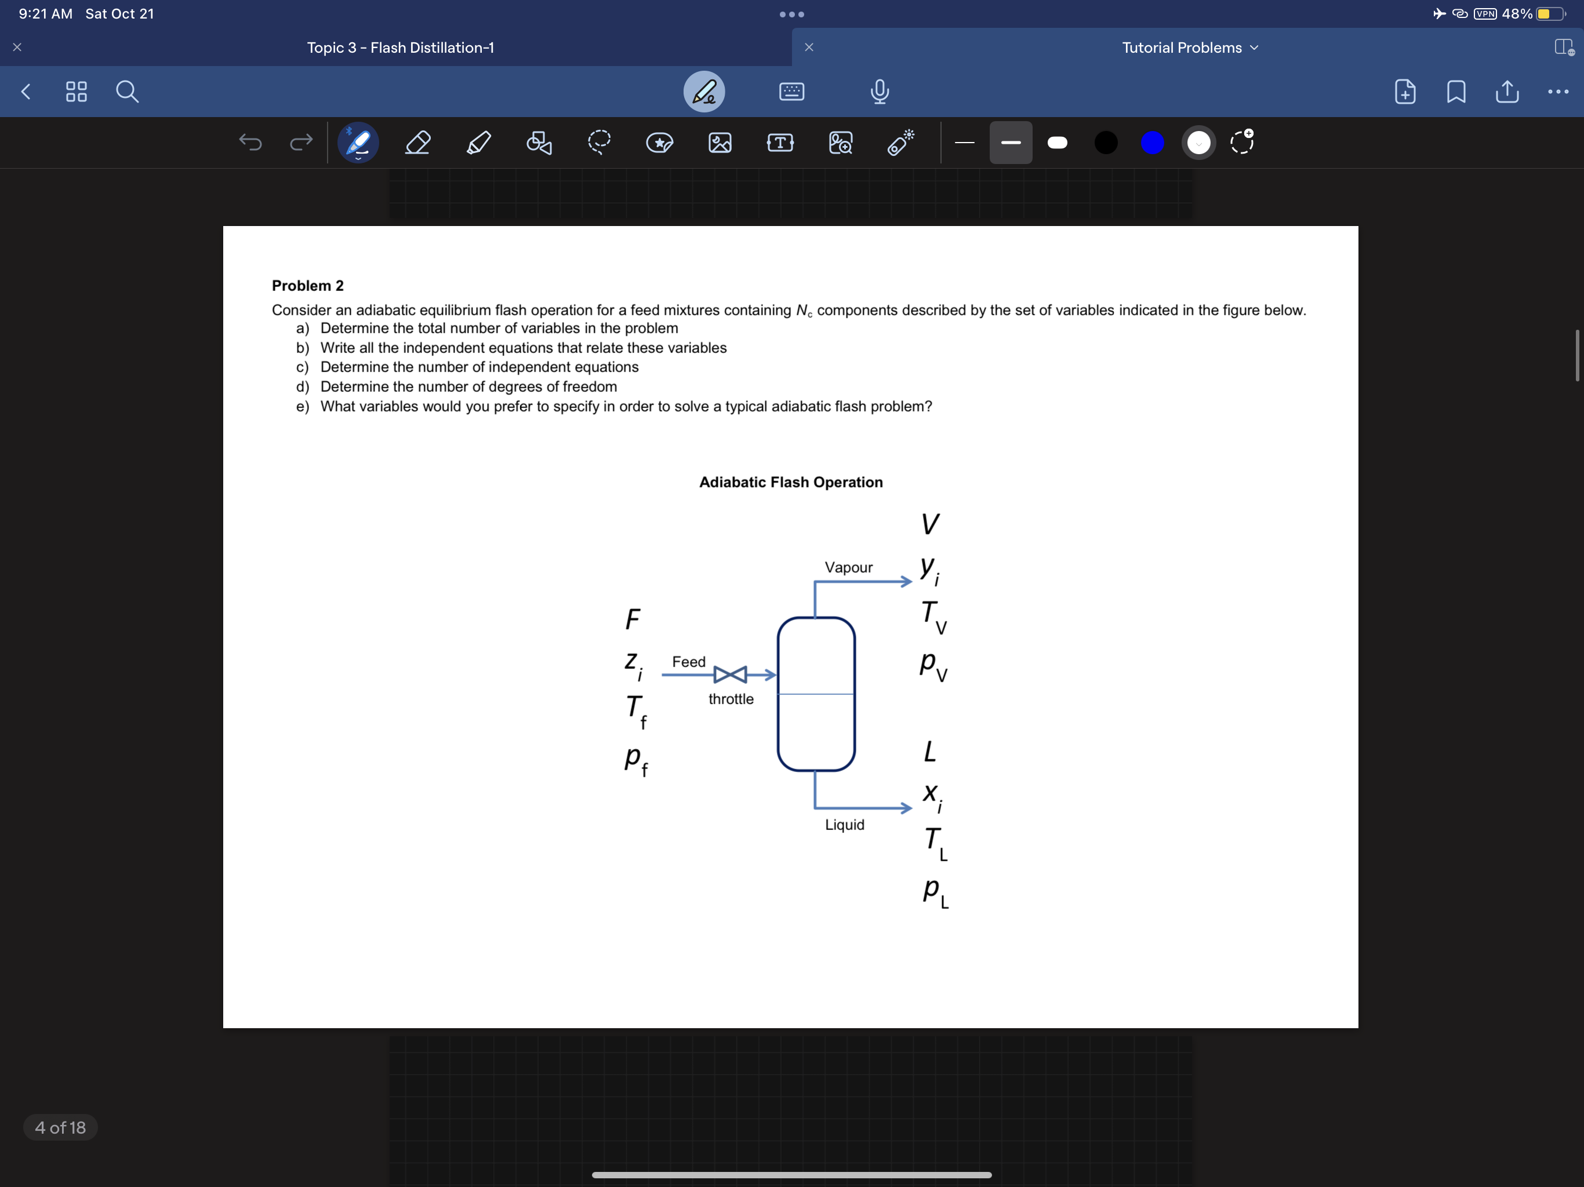Open the page thumbnails grid view
The height and width of the screenshot is (1187, 1584).
(77, 92)
